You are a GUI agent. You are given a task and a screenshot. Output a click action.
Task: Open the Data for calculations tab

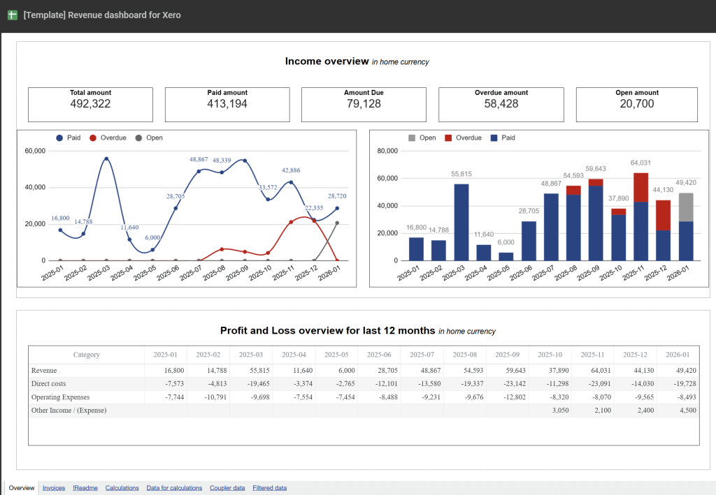[x=173, y=487]
